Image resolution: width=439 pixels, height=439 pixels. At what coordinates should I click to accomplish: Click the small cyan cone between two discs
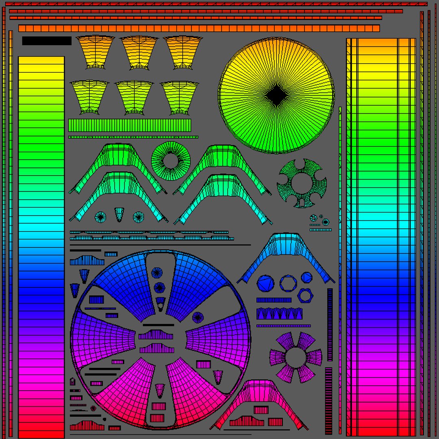pos(119,215)
